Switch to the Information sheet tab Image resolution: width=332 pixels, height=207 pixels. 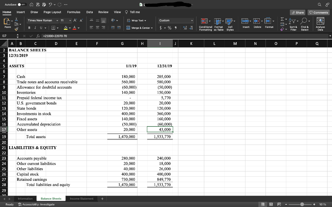click(x=25, y=199)
